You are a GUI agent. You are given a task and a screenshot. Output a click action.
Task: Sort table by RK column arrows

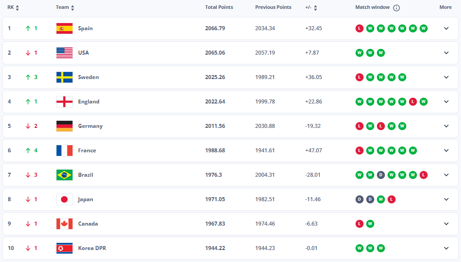coord(17,8)
